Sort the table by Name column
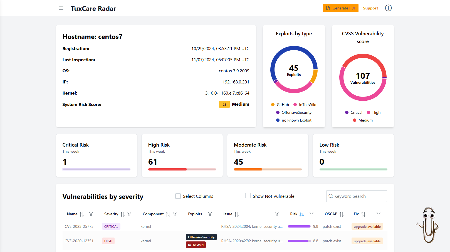The image size is (450, 252). pyautogui.click(x=81, y=214)
